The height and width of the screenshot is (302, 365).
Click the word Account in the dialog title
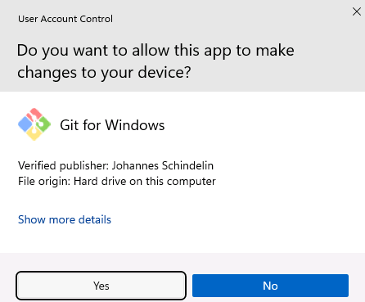pyautogui.click(x=59, y=19)
